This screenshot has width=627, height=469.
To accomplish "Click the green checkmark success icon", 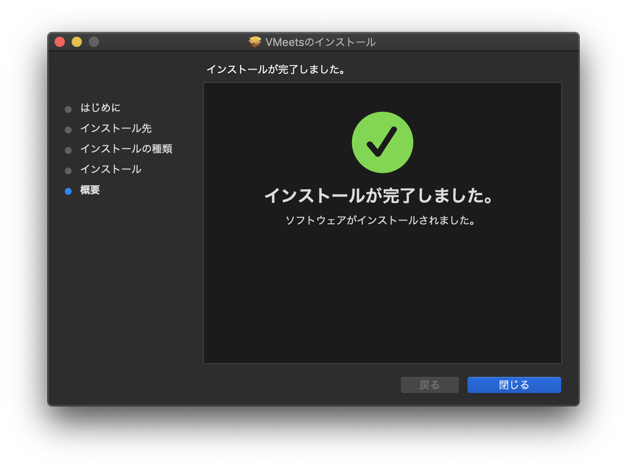I will tap(382, 142).
